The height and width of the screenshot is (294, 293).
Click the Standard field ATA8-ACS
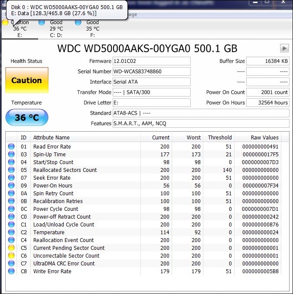pos(201,113)
